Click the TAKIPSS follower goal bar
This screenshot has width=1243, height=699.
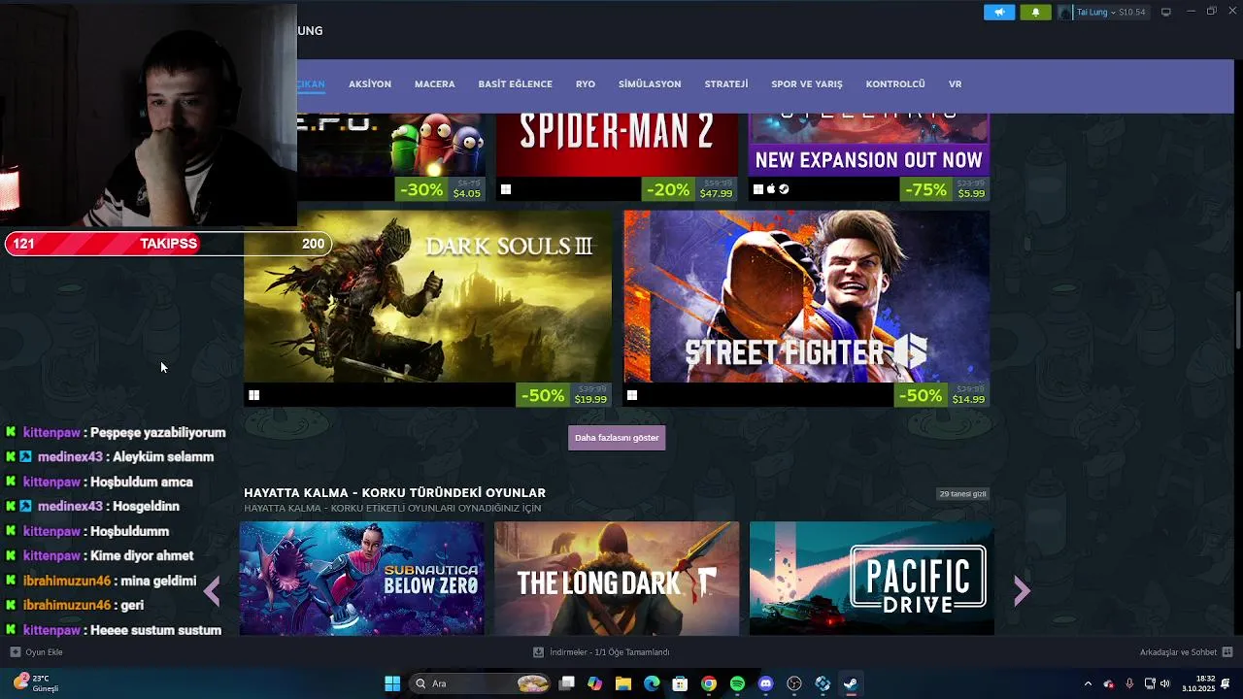pyautogui.click(x=168, y=244)
